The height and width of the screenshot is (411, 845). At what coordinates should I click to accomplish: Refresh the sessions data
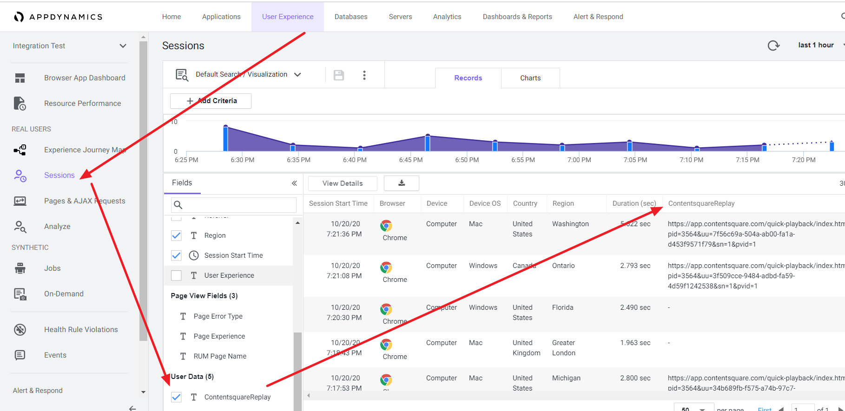click(773, 46)
